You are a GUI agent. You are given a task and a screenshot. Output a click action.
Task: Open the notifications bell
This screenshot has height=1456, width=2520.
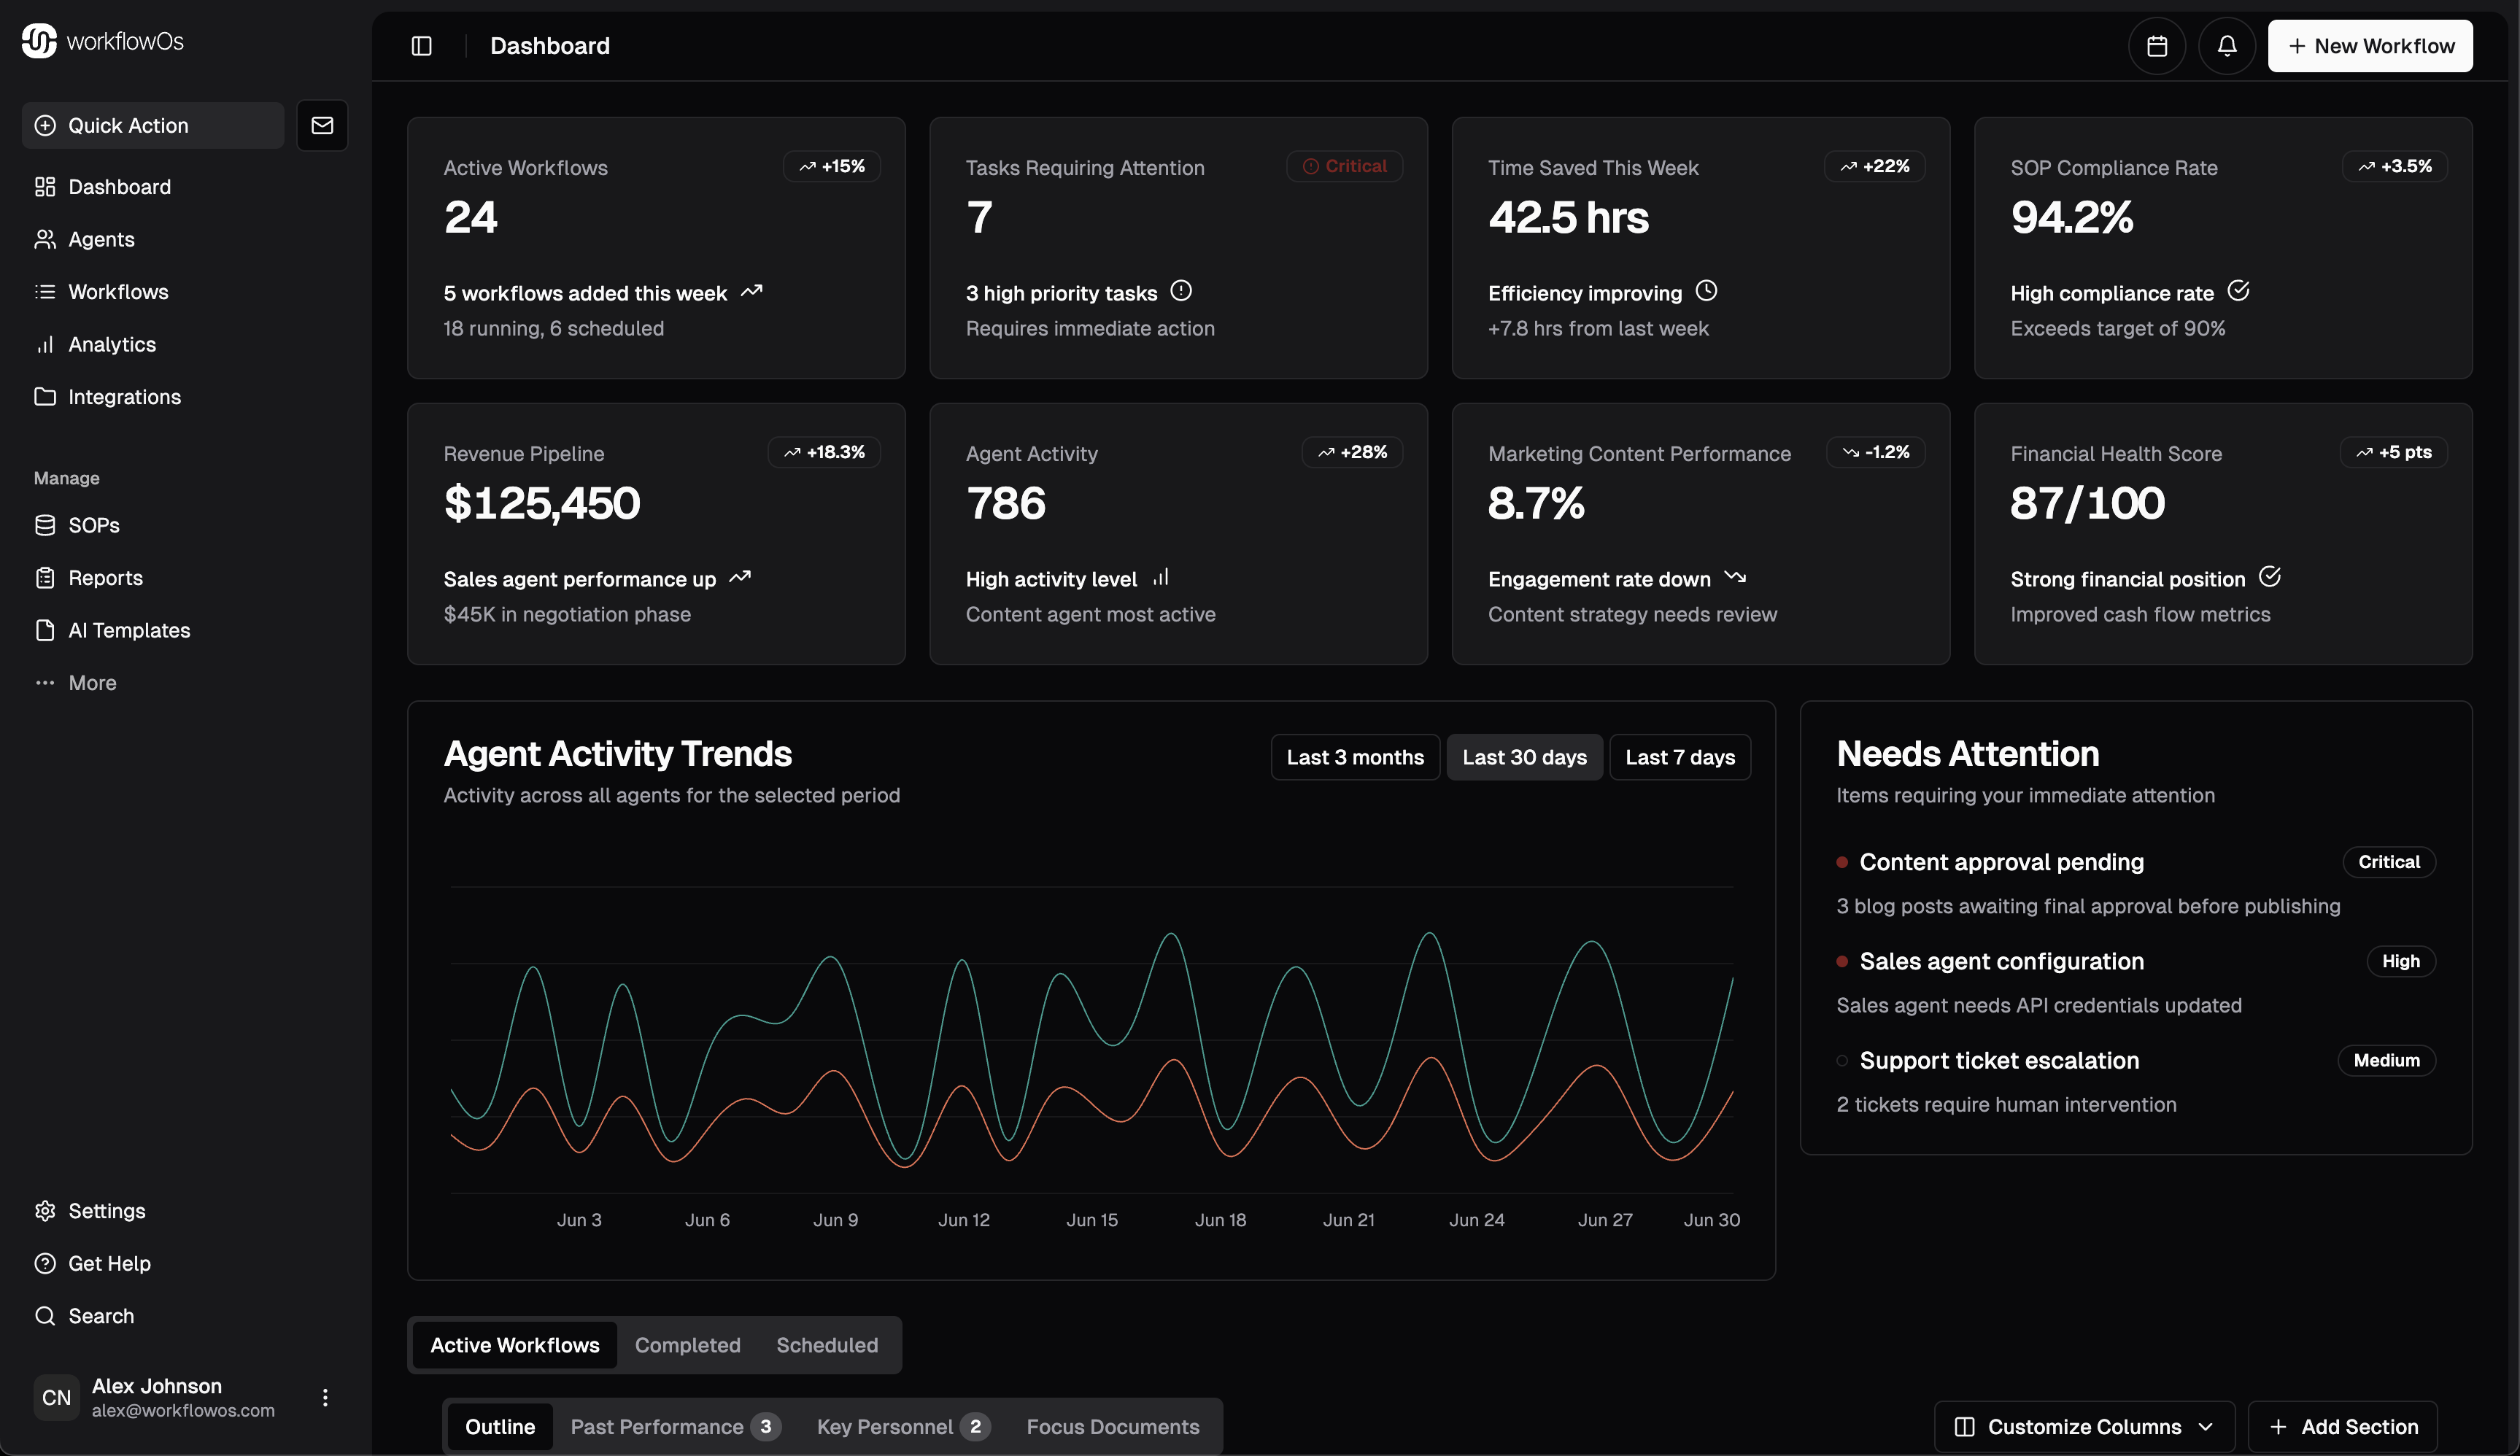click(2226, 45)
